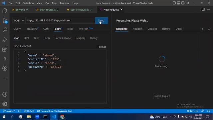Toggle Secondary Side Bar layout icon
This screenshot has width=213, height=120.
[x=183, y=3]
